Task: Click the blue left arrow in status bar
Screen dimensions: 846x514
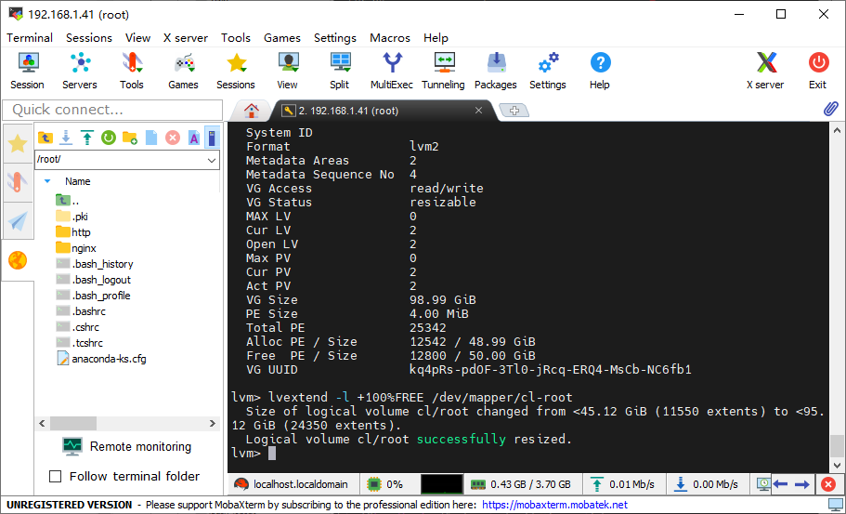Action: [780, 484]
